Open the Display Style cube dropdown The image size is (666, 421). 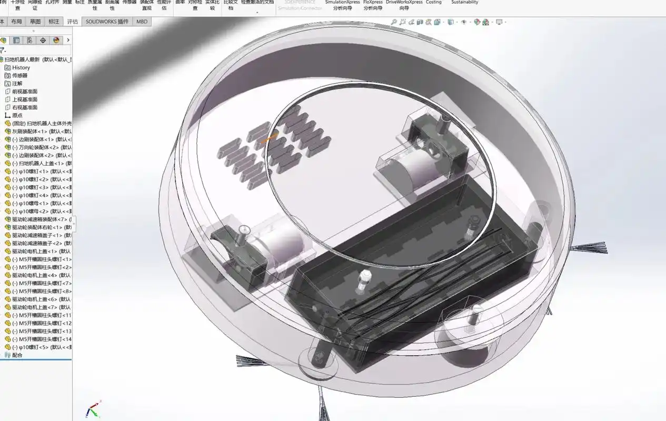(x=451, y=22)
